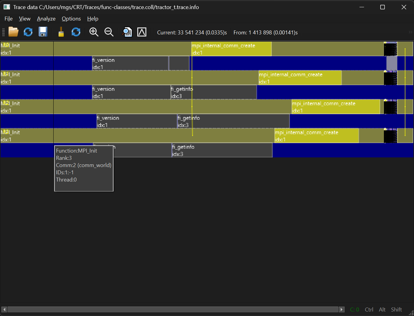Select the fi_version block under the third rank
The height and width of the screenshot is (316, 414).
click(x=137, y=121)
